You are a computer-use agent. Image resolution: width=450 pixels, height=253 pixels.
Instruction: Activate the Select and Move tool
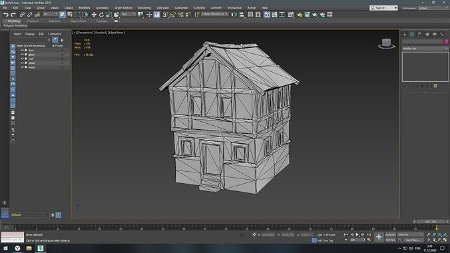click(94, 15)
